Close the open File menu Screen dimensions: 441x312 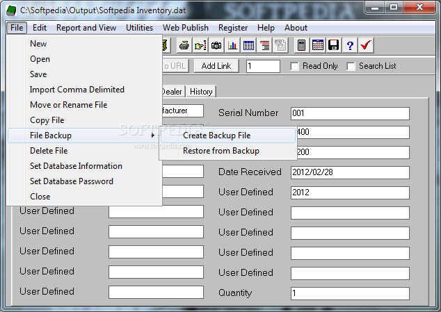[17, 28]
